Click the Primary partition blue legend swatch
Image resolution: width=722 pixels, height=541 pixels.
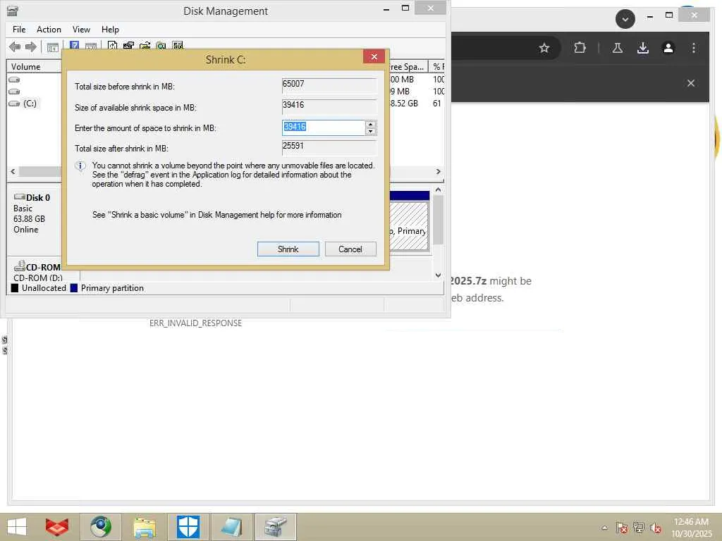click(x=73, y=288)
